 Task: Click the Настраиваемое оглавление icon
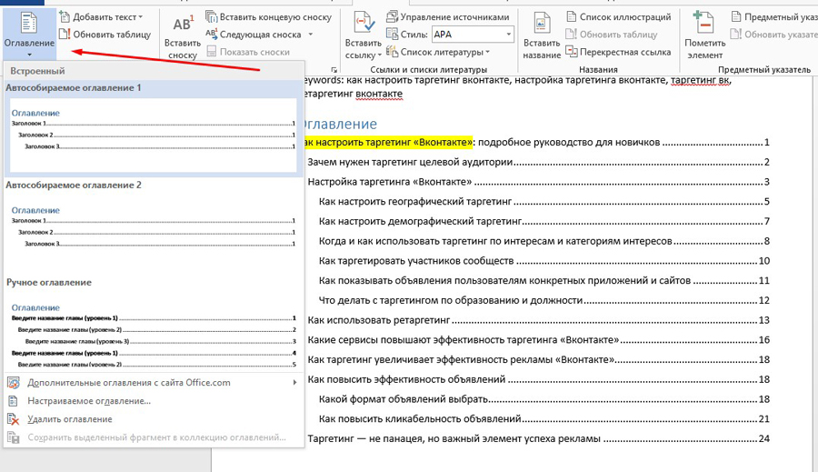coord(14,401)
